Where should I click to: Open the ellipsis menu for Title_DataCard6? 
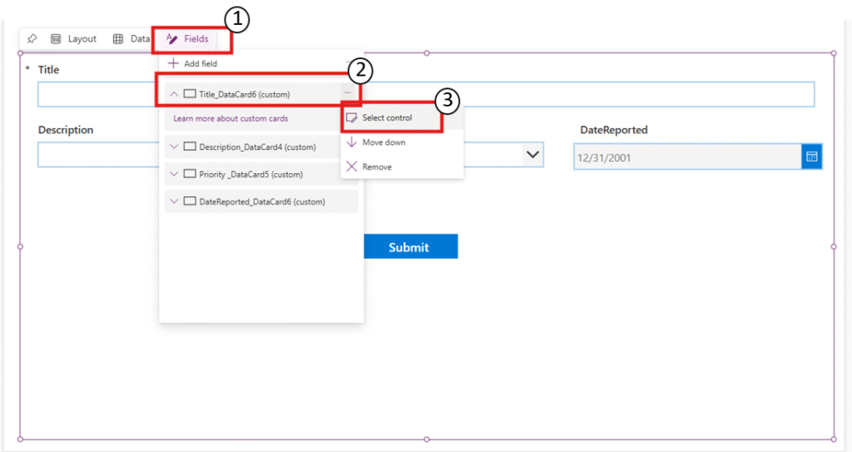(x=348, y=93)
